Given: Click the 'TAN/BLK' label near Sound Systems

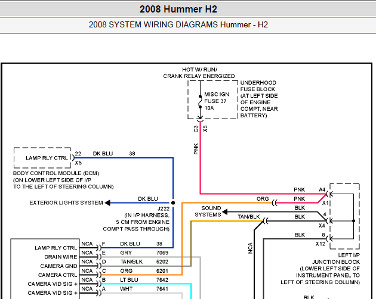Looking at the screenshot, I should [249, 217].
